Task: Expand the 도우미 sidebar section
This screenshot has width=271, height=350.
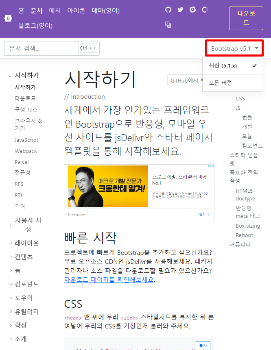Action: tap(21, 298)
